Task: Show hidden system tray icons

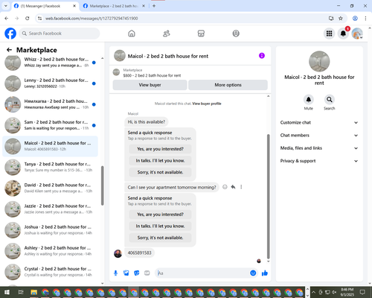Action: 313,292
